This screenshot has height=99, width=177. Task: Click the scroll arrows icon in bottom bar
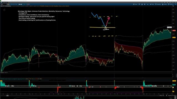tap(160, 95)
